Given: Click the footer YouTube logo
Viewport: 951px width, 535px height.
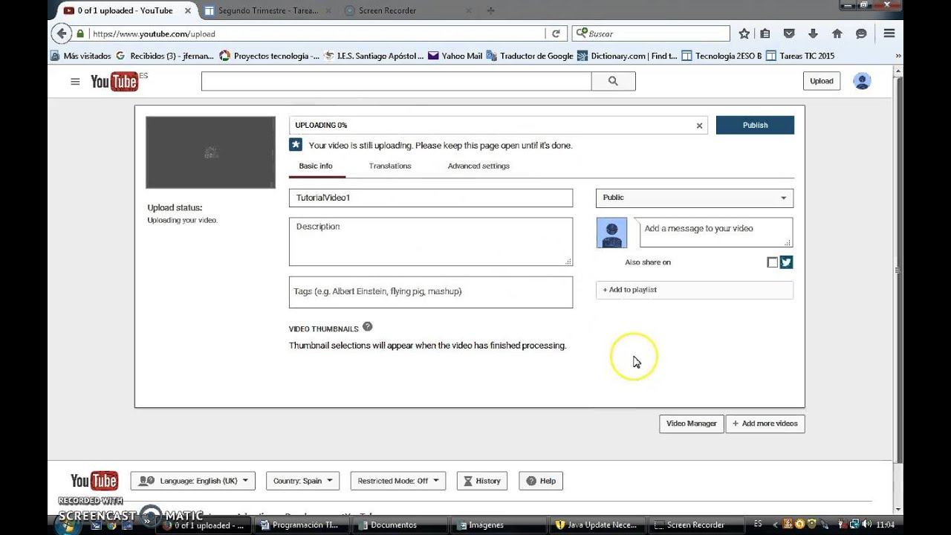Looking at the screenshot, I should pos(94,481).
